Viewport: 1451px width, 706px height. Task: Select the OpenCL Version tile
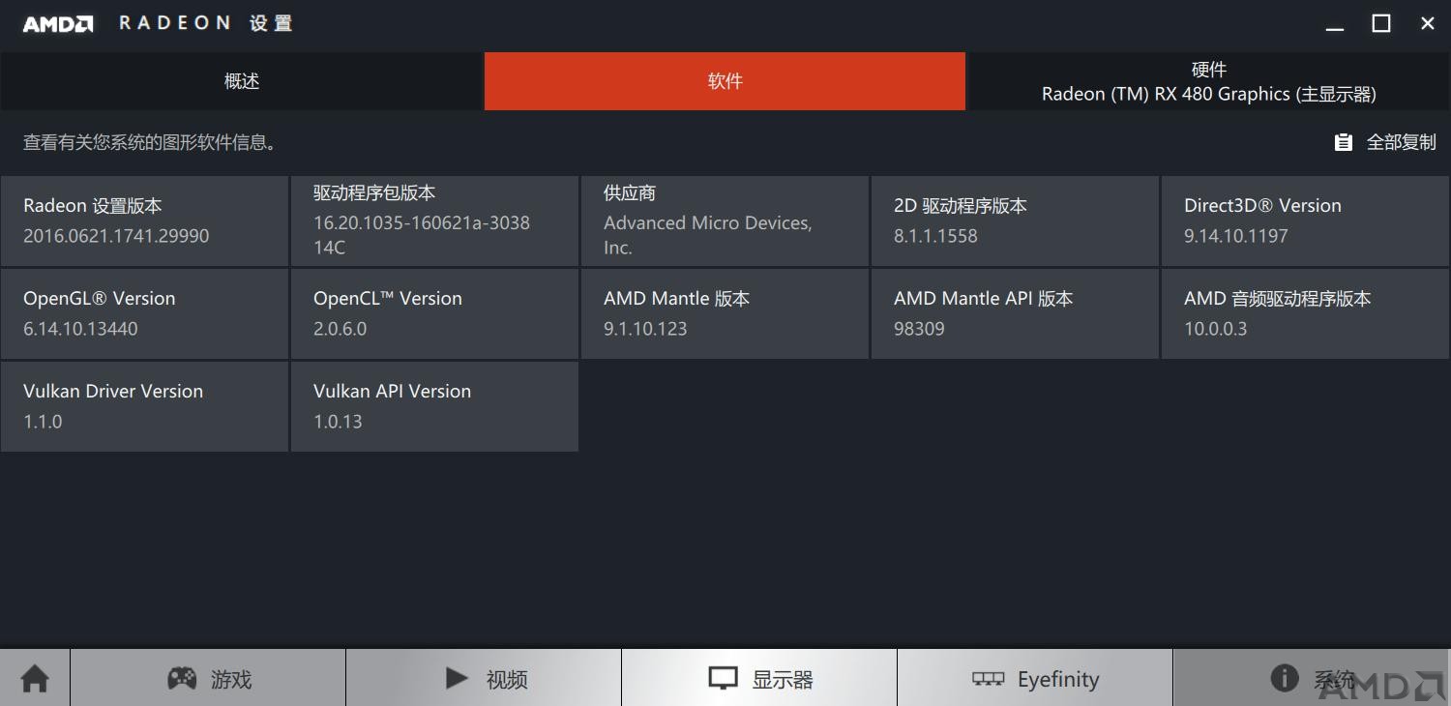click(x=434, y=313)
